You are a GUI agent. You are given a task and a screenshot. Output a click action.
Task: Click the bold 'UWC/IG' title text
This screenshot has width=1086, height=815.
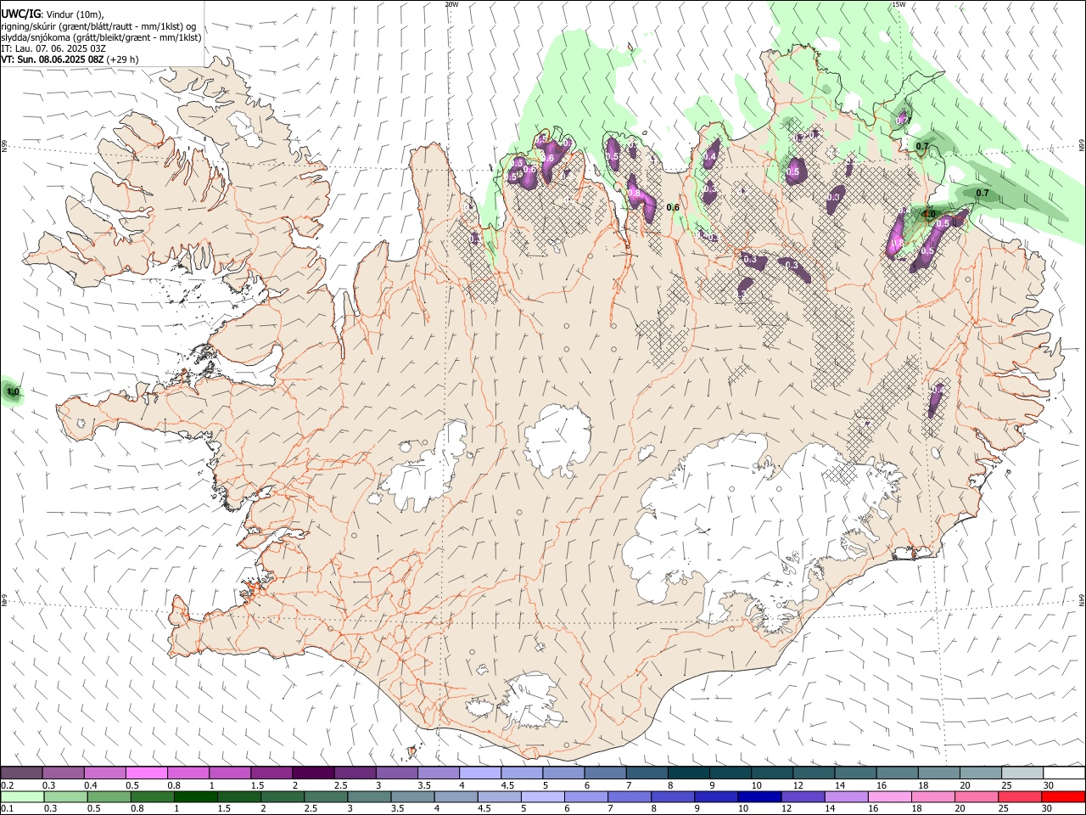click(20, 14)
